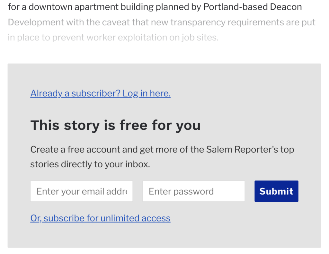Viewport: 329px width, 254px height.
Task: Focus the email address input field
Action: coord(81,191)
